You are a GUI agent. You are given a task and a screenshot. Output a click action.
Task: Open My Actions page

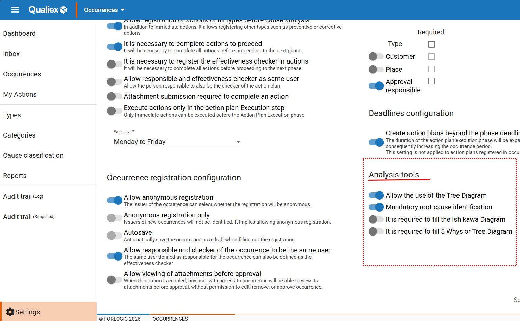20,94
